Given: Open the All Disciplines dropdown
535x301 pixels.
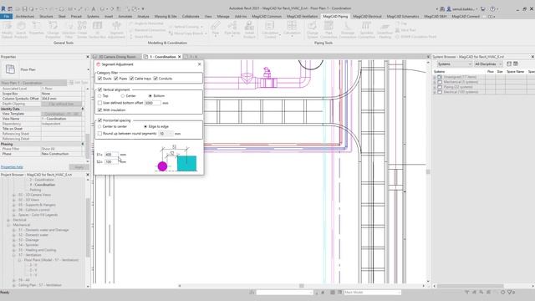Looking at the screenshot, I should click(488, 64).
